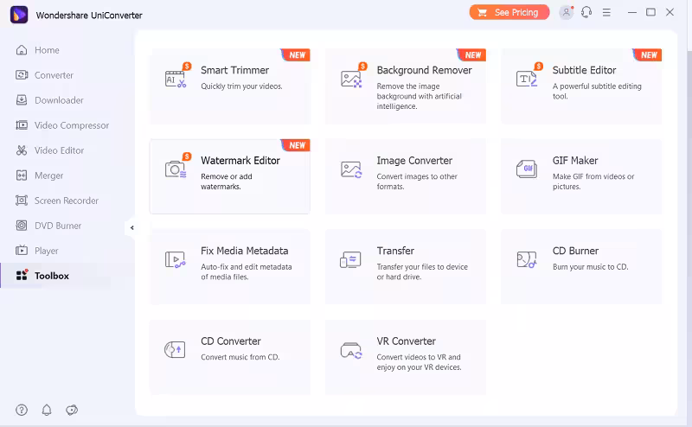Click the NEW badge on Watermark Editor
The width and height of the screenshot is (692, 427).
coord(296,145)
